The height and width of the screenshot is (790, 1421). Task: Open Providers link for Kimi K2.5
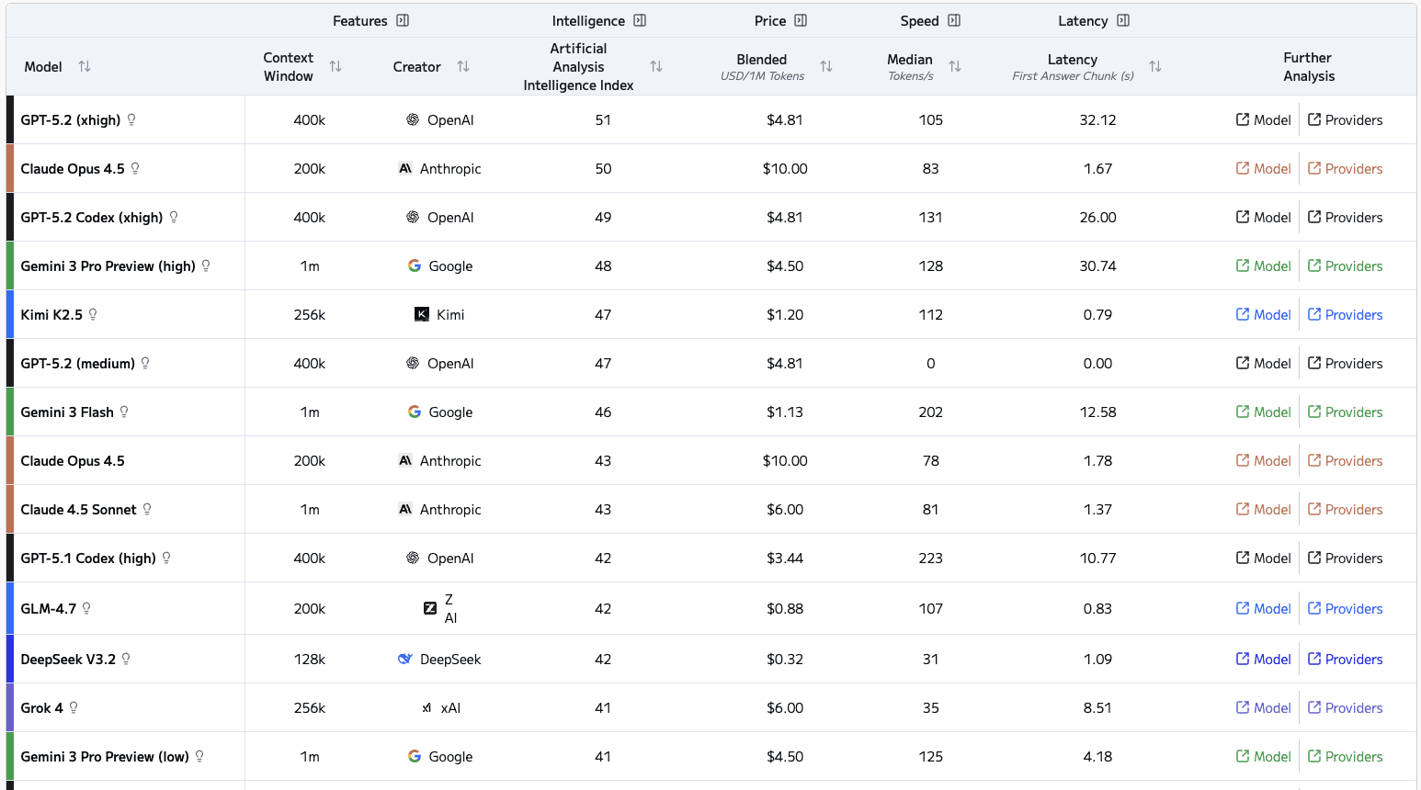click(1345, 314)
